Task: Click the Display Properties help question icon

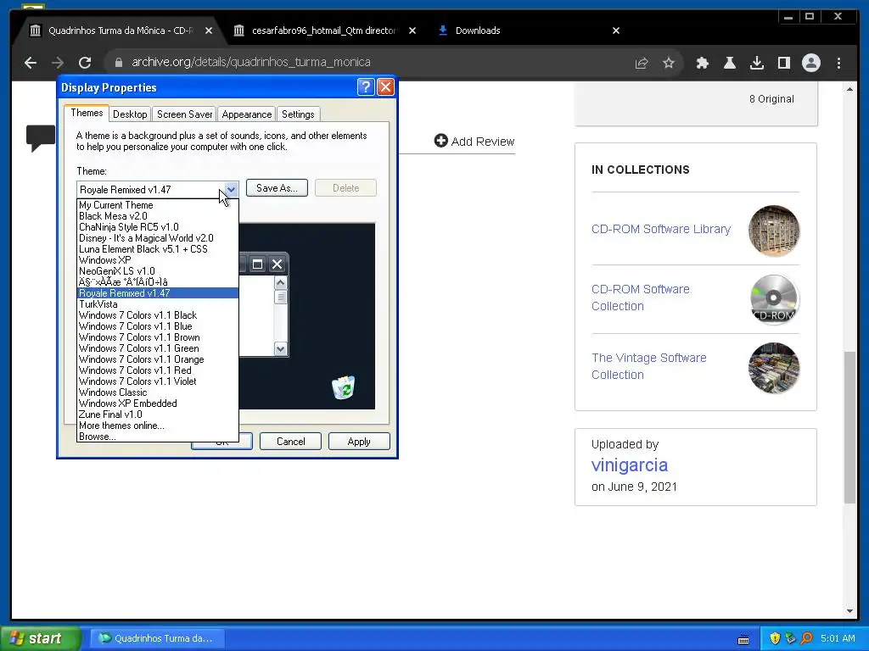Action: (x=366, y=87)
